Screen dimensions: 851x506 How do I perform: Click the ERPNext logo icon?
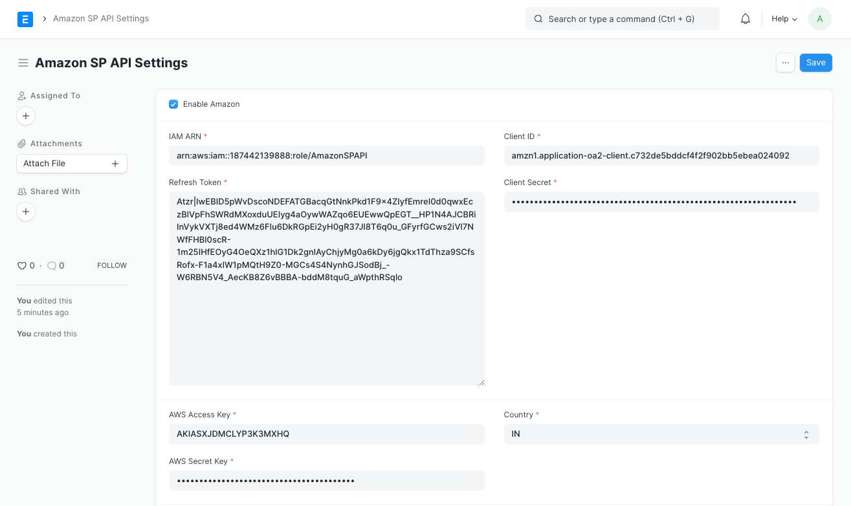point(25,19)
